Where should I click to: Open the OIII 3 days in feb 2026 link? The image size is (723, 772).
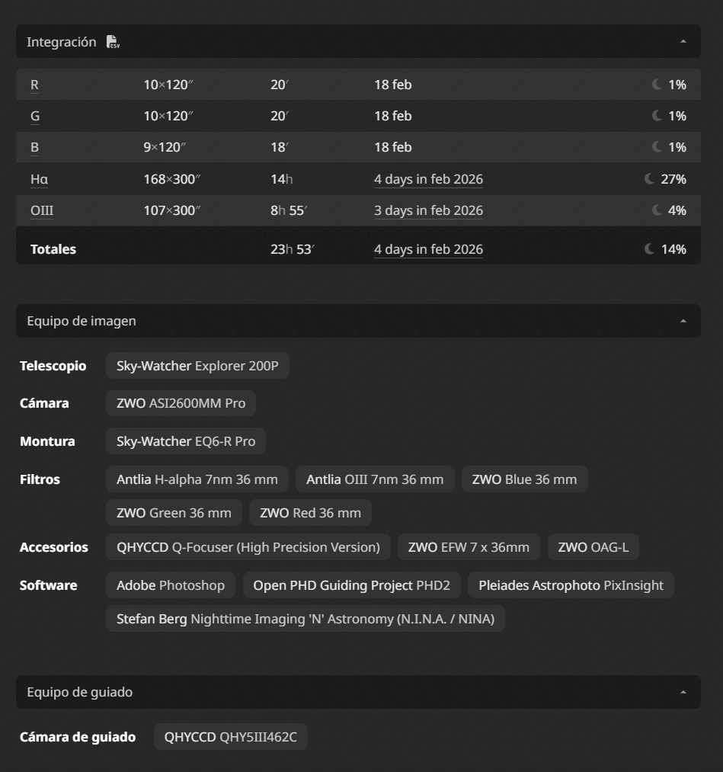pyautogui.click(x=428, y=210)
